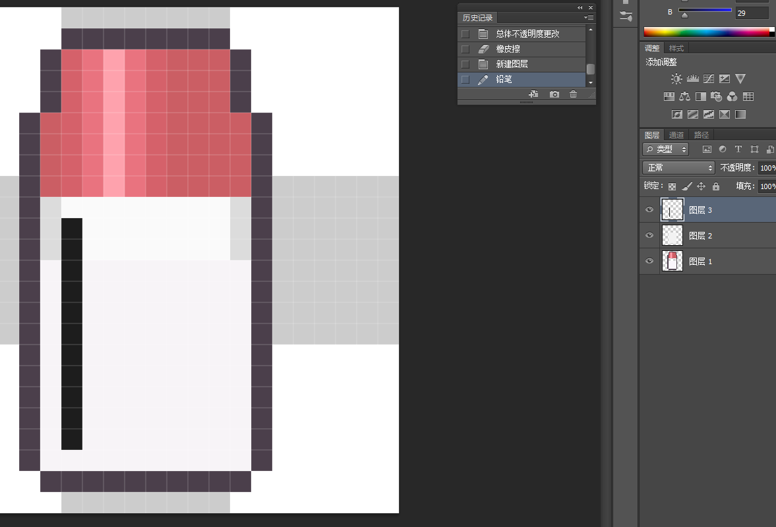Add a Selective Color adjustment

point(725,114)
